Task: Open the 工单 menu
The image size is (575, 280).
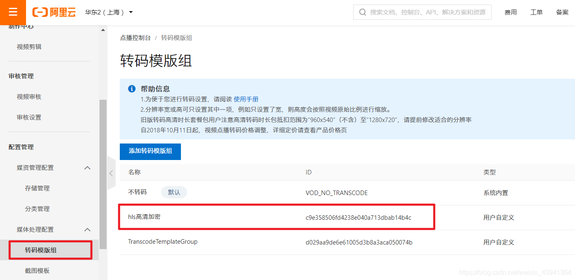Action: pyautogui.click(x=536, y=12)
